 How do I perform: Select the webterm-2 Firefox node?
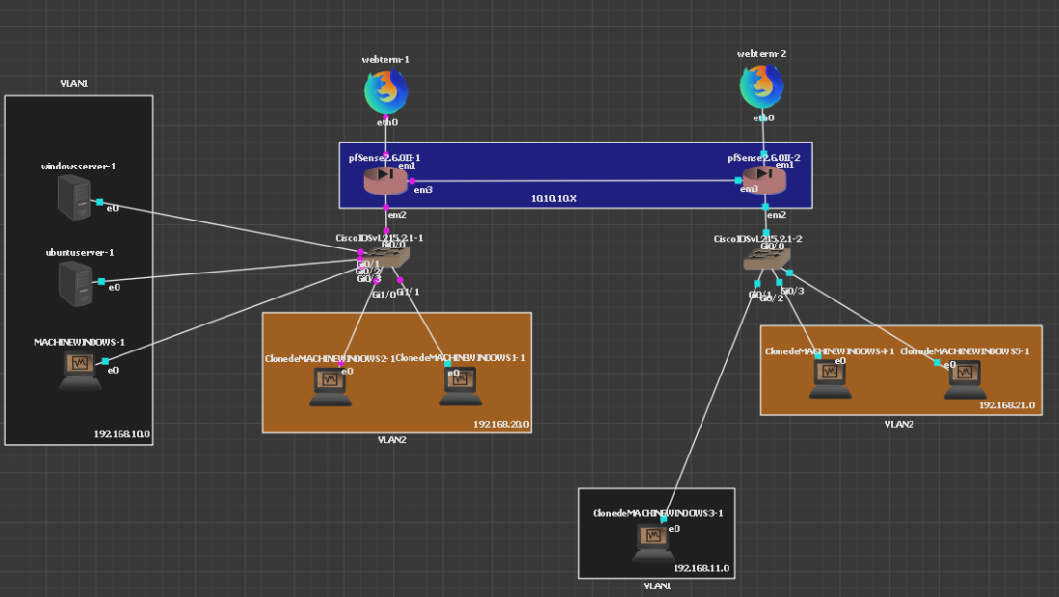coord(761,88)
